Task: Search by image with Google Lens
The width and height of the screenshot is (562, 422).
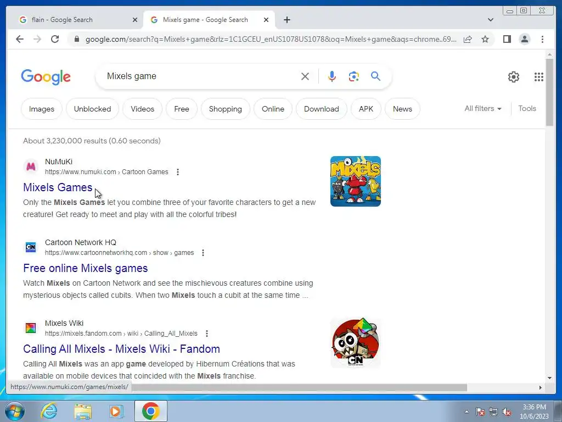Action: point(354,76)
